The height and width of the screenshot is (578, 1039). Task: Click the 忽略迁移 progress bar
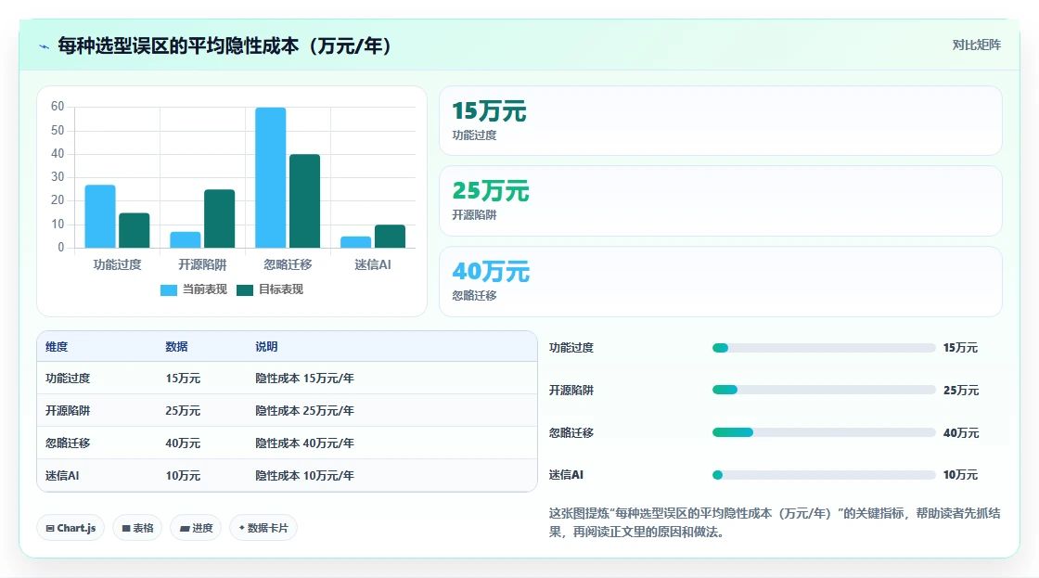point(824,432)
